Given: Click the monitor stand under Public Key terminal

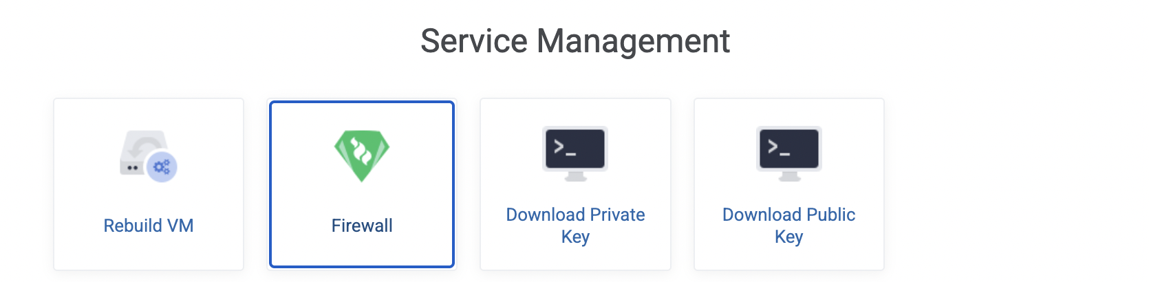Looking at the screenshot, I should coord(789,177).
